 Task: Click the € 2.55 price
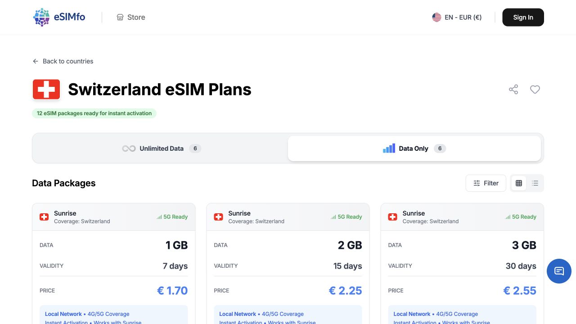click(x=520, y=291)
